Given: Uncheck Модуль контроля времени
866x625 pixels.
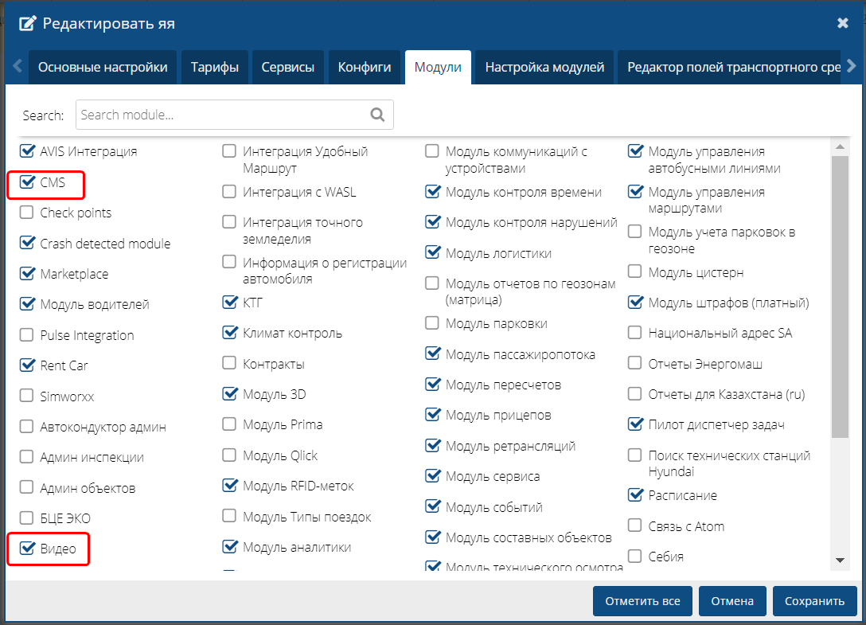Looking at the screenshot, I should 432,192.
